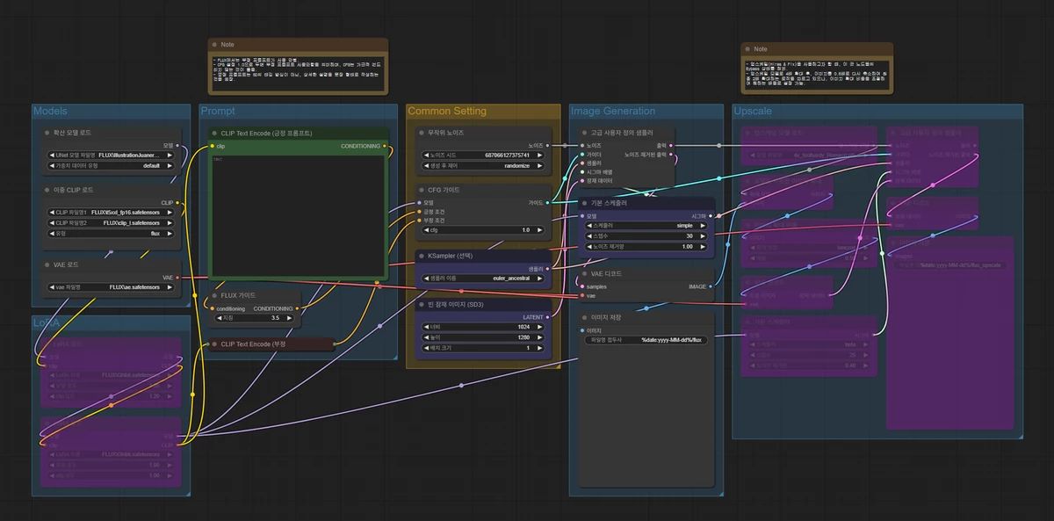Increase the cfg value with its right arrow
This screenshot has width=1054, height=521.
coord(541,229)
